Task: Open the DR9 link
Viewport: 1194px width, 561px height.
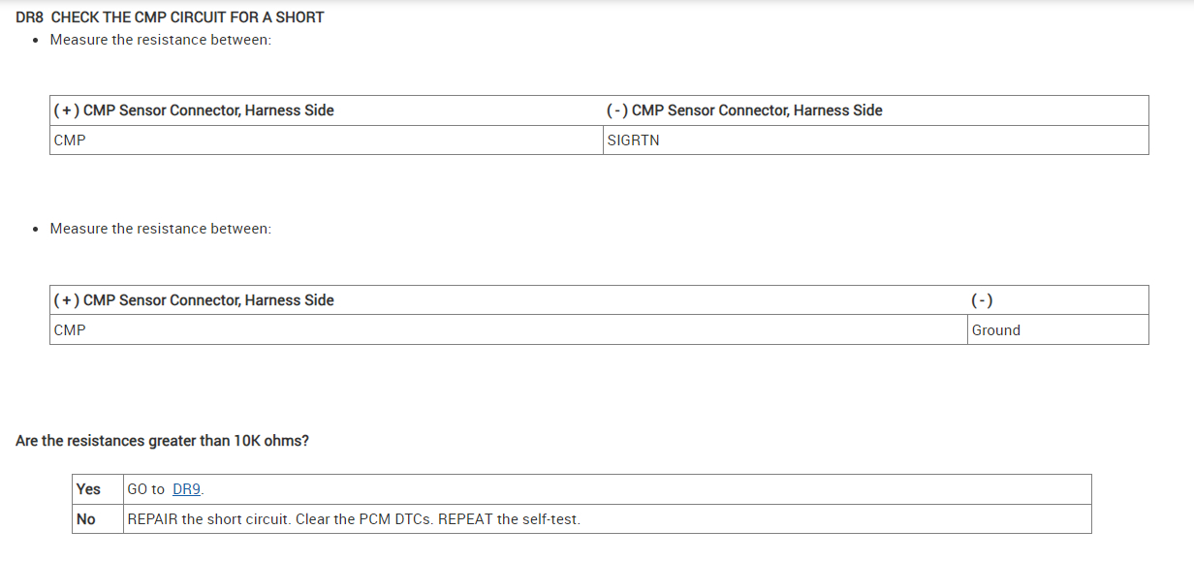Action: point(187,489)
